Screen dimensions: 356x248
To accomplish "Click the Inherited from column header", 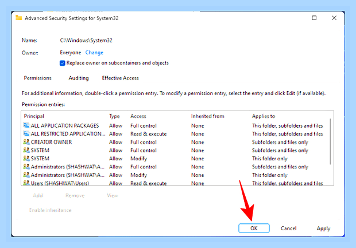I will point(207,116).
